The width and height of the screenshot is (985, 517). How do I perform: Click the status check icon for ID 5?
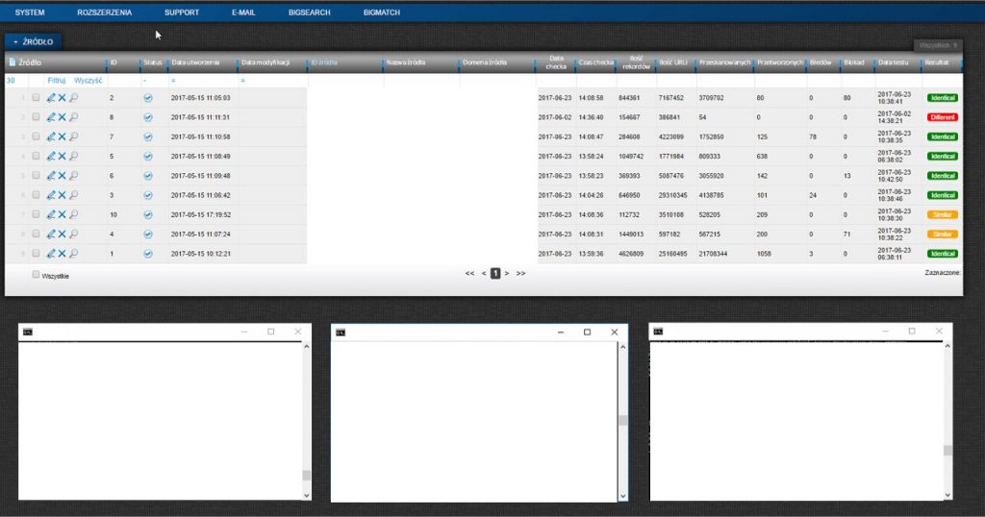(148, 156)
